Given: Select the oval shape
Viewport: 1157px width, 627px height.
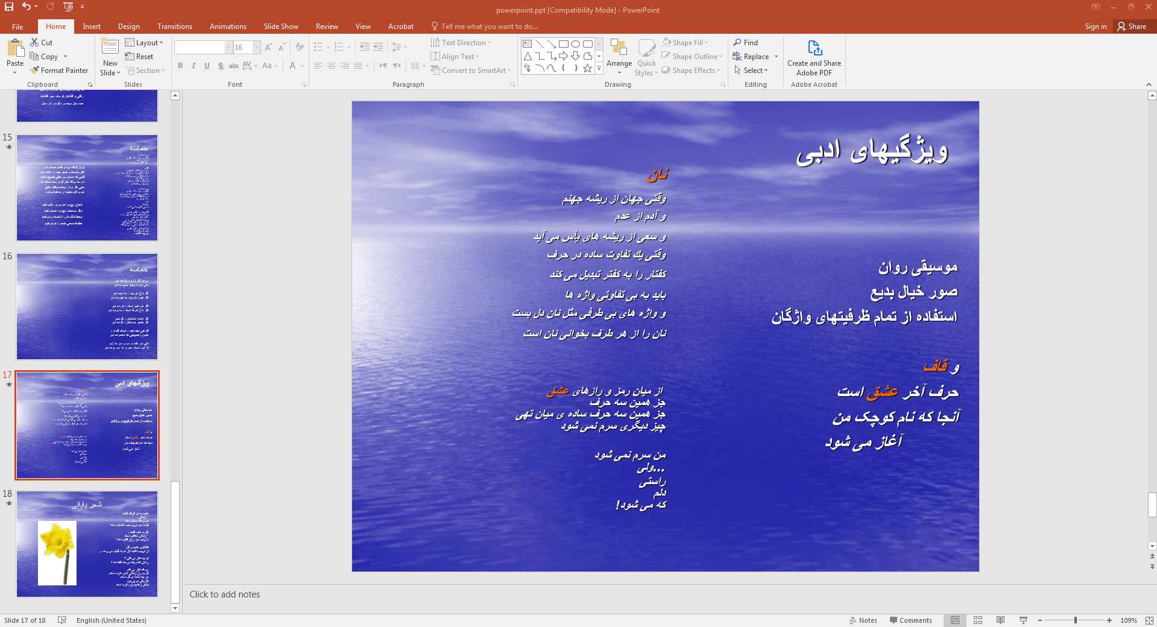Looking at the screenshot, I should pyautogui.click(x=575, y=44).
